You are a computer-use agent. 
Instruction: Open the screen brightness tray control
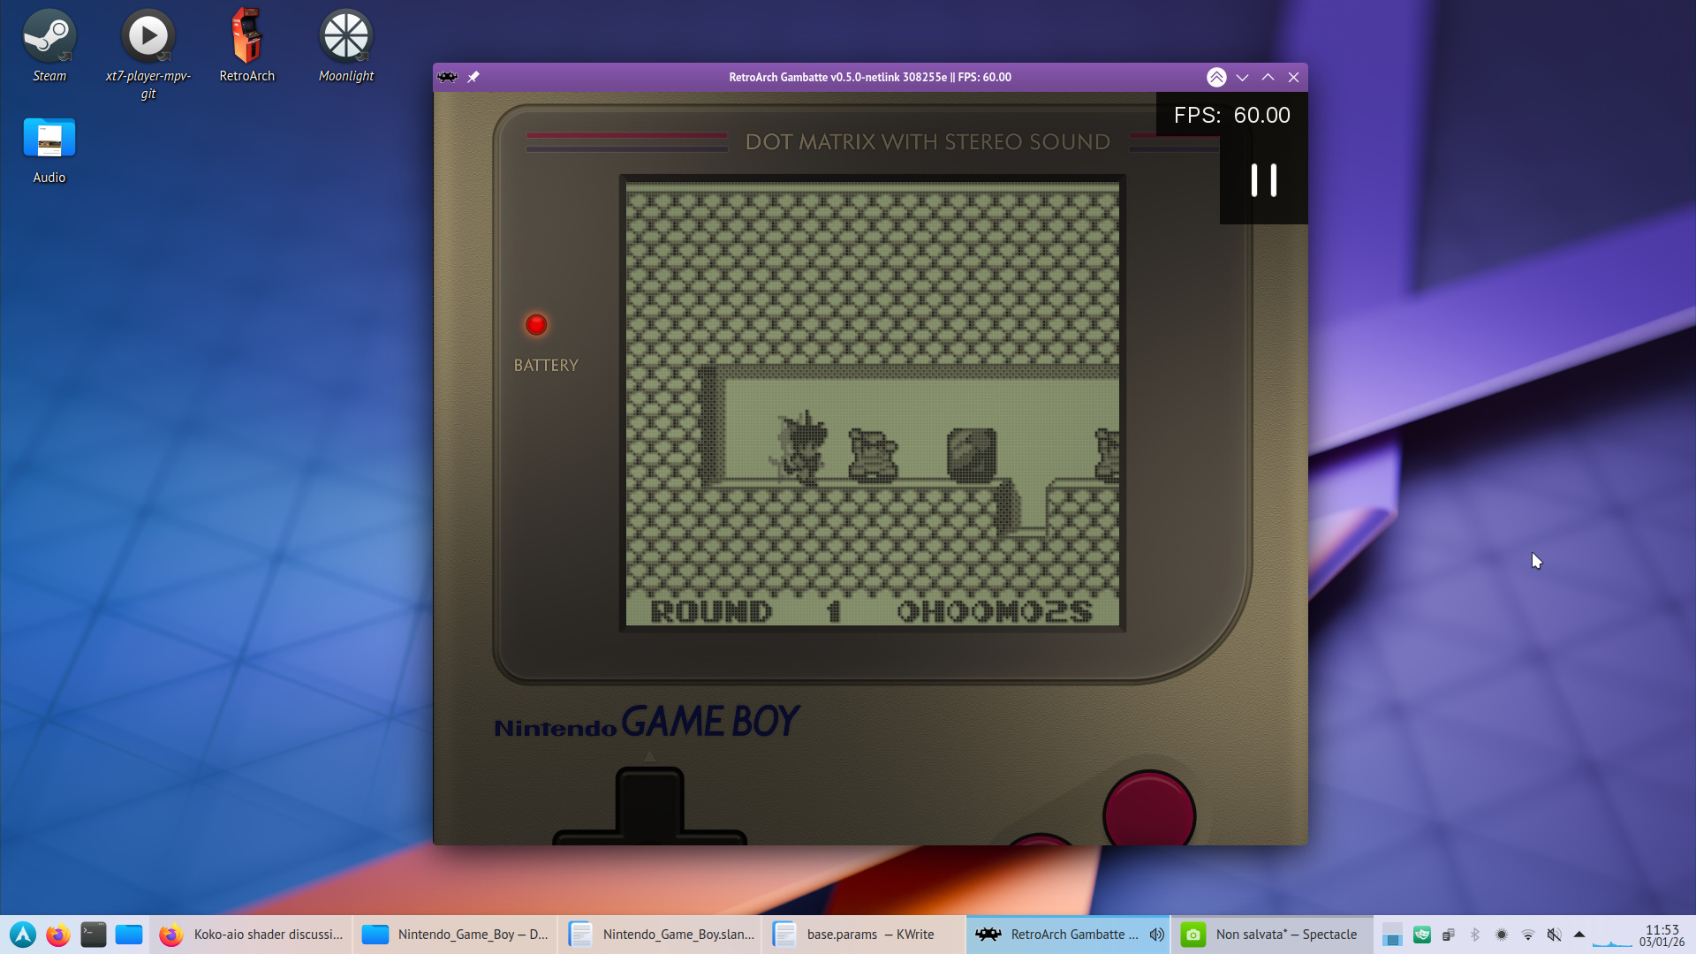pyautogui.click(x=1501, y=935)
